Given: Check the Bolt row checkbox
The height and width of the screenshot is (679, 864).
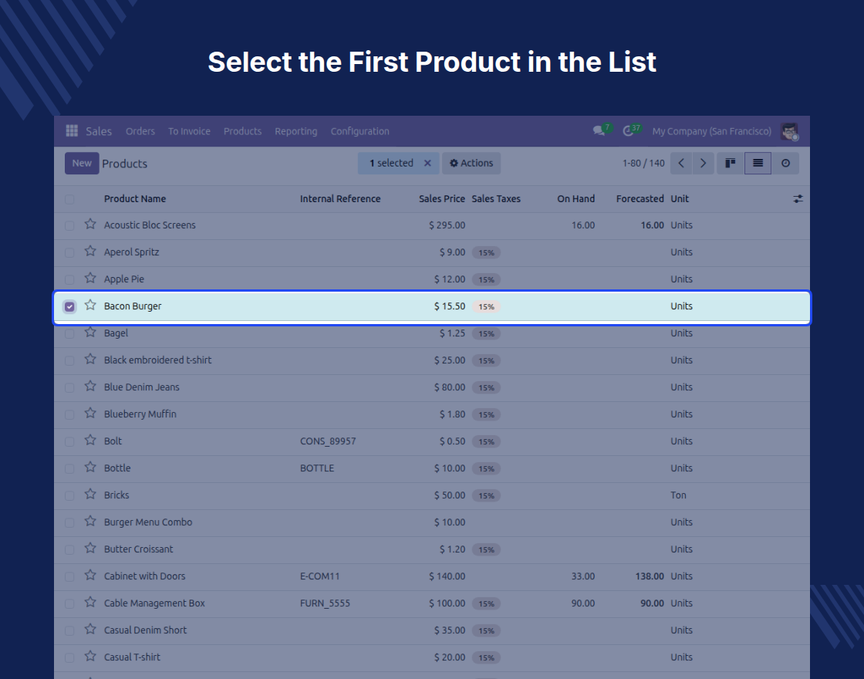Looking at the screenshot, I should [x=69, y=441].
